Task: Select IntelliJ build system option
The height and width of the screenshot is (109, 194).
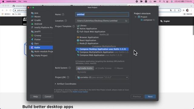Action: click(82, 72)
